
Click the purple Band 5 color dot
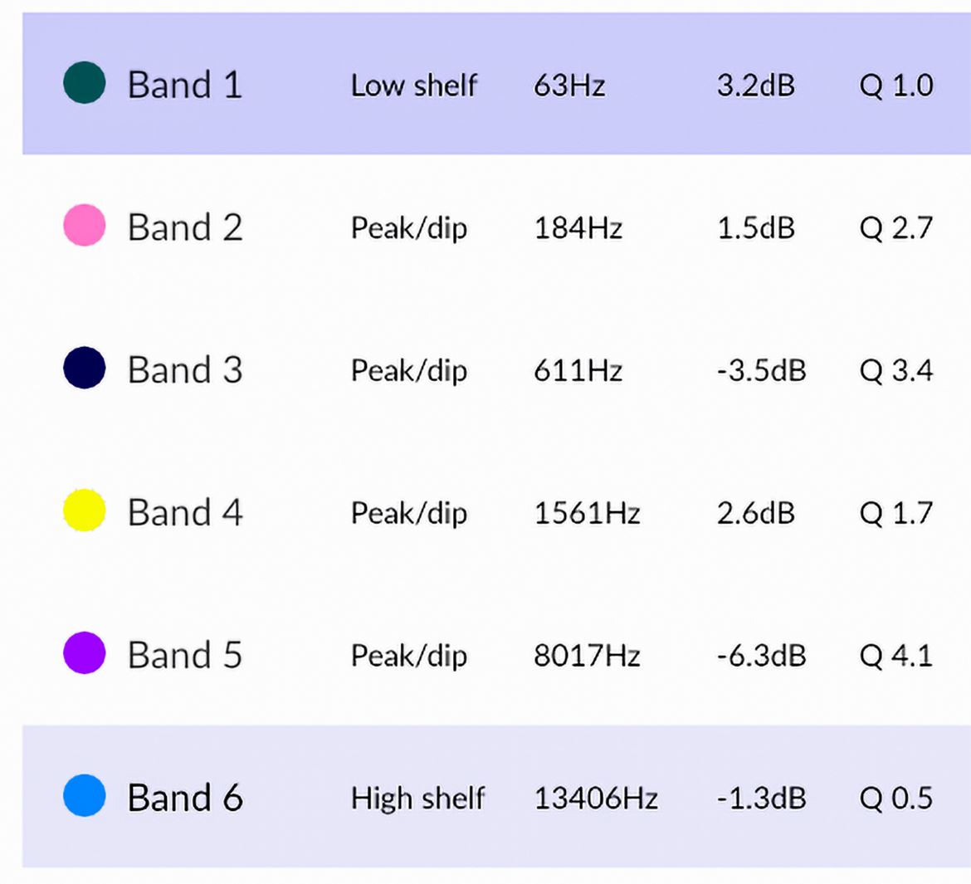point(85,654)
